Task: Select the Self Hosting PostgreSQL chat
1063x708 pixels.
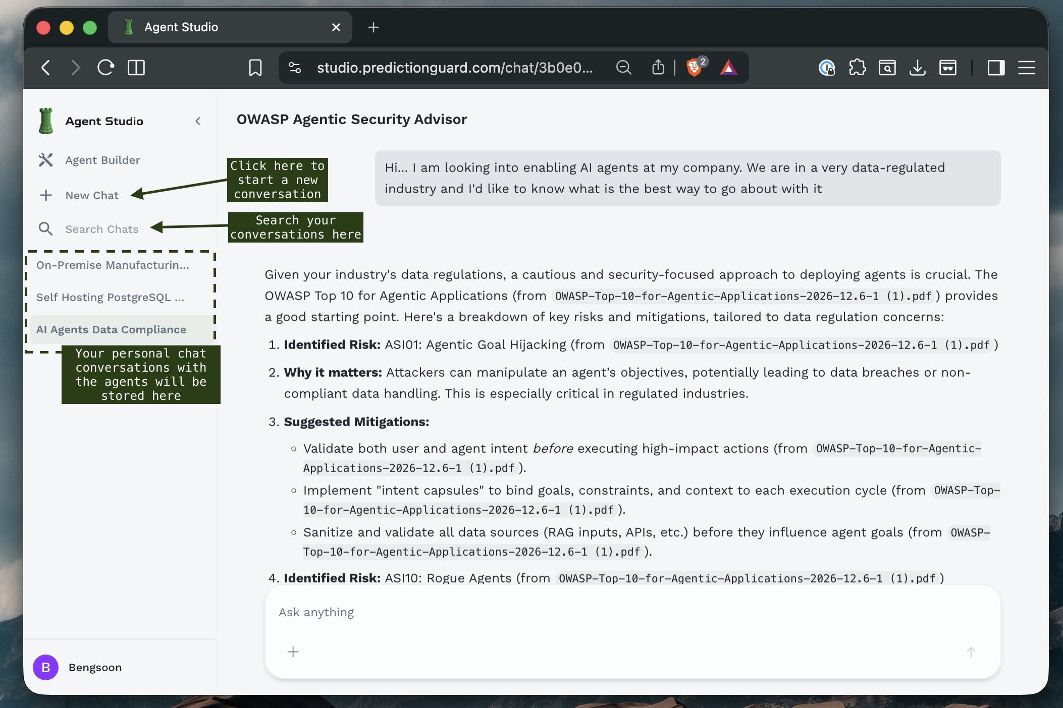Action: (110, 297)
